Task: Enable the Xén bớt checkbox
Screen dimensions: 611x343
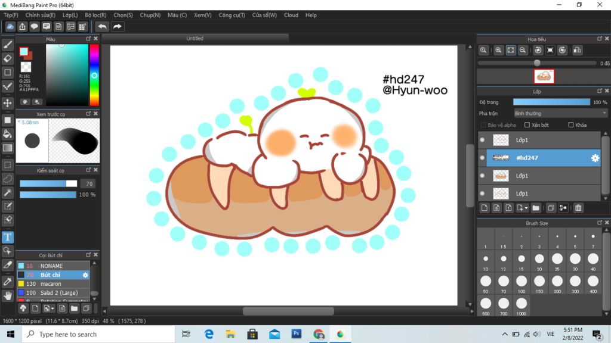Action: click(x=527, y=125)
